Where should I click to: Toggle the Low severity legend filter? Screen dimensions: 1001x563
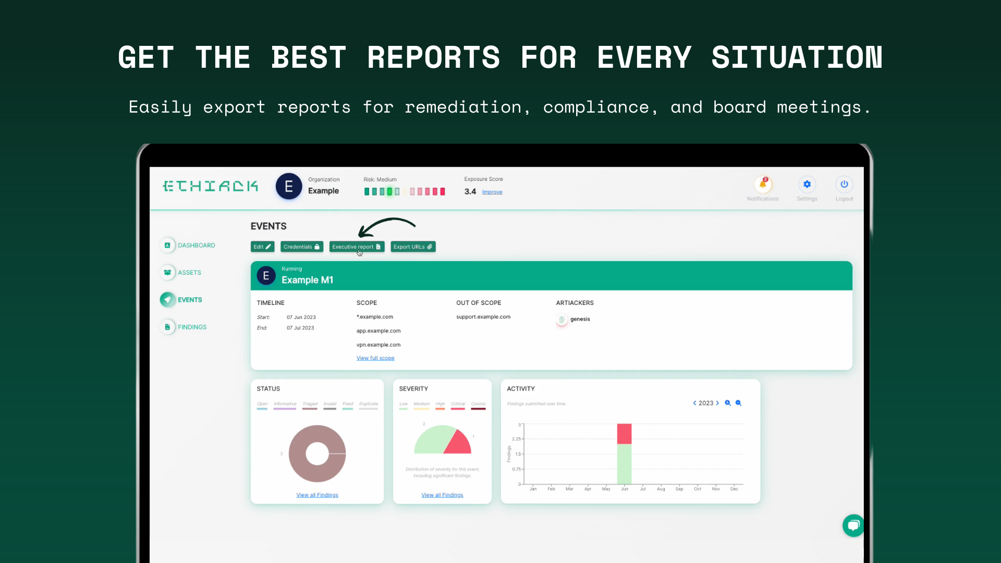(x=403, y=405)
